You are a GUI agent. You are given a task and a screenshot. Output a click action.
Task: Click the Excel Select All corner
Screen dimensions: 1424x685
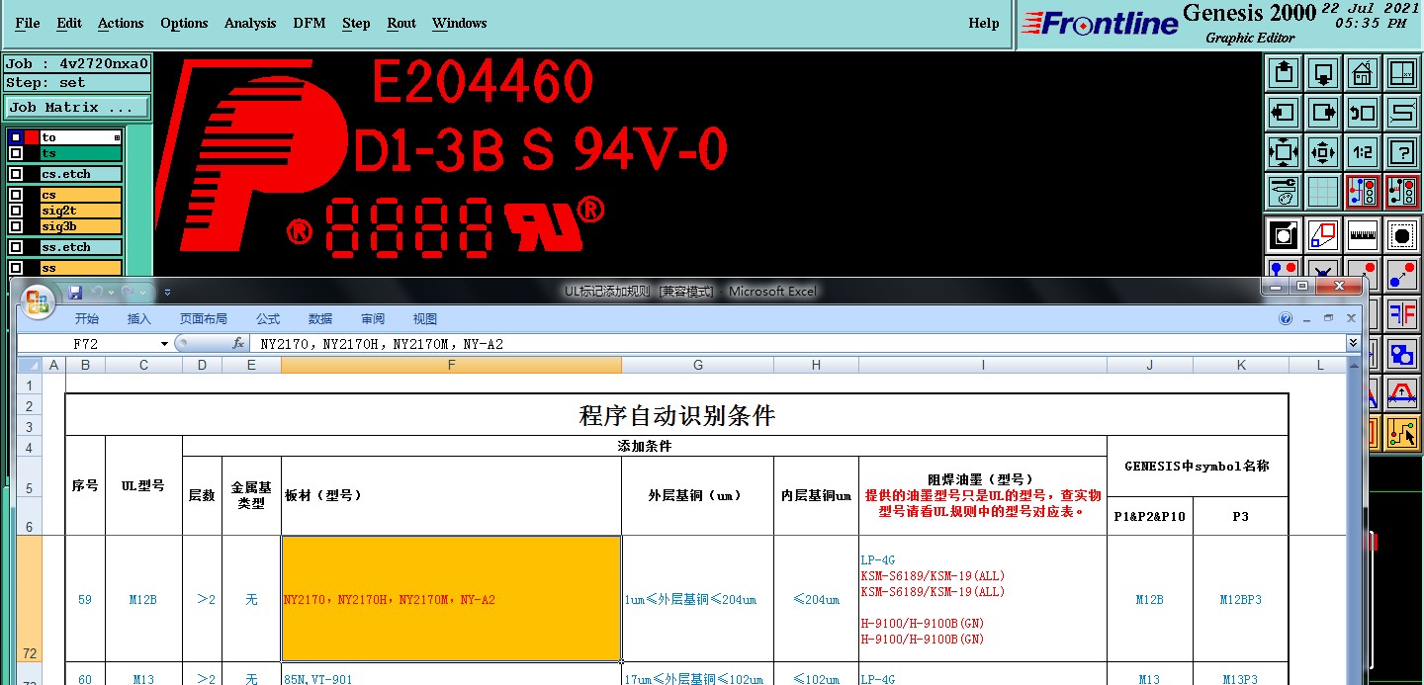pyautogui.click(x=29, y=365)
